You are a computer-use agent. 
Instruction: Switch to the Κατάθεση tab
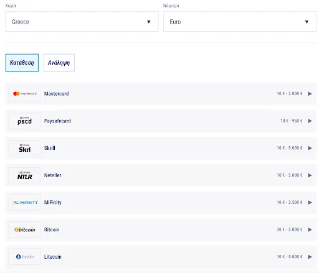coord(22,63)
